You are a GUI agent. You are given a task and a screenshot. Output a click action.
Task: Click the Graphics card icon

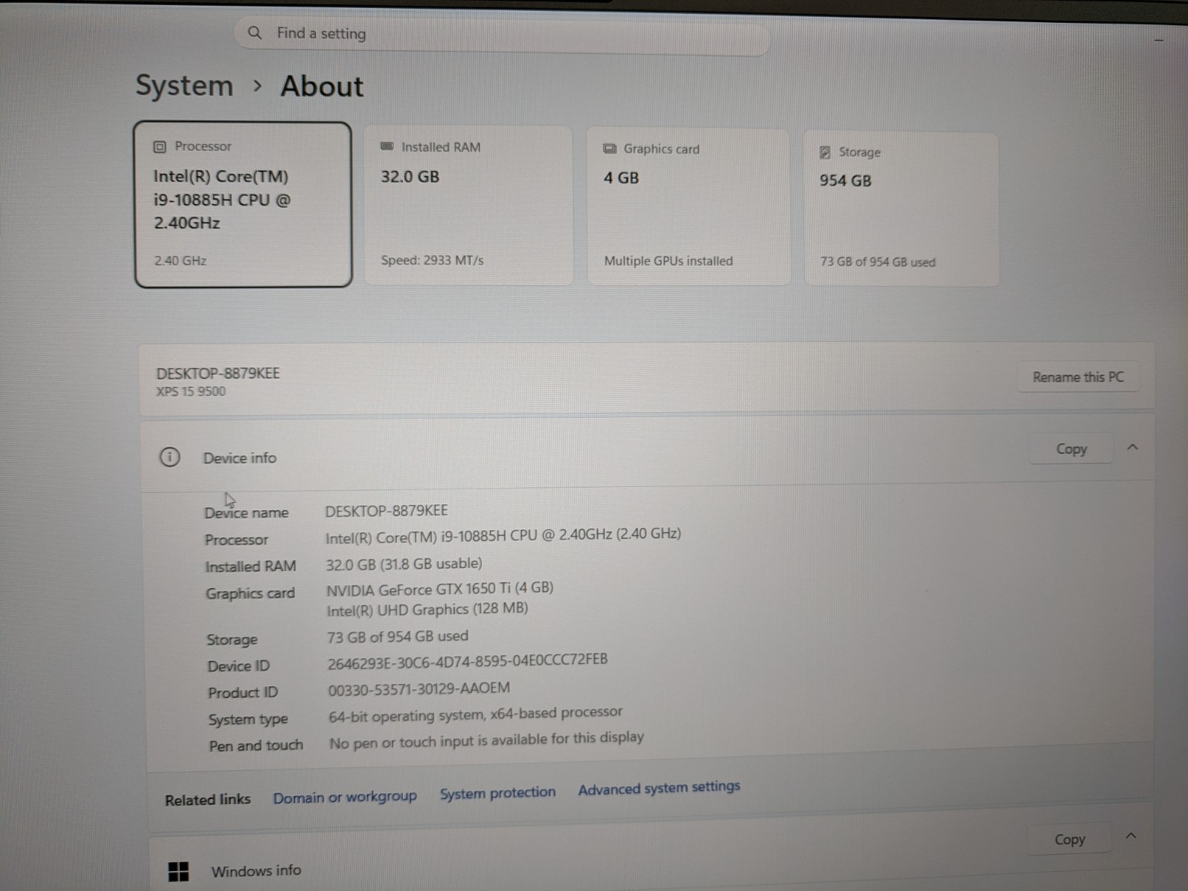pyautogui.click(x=610, y=148)
